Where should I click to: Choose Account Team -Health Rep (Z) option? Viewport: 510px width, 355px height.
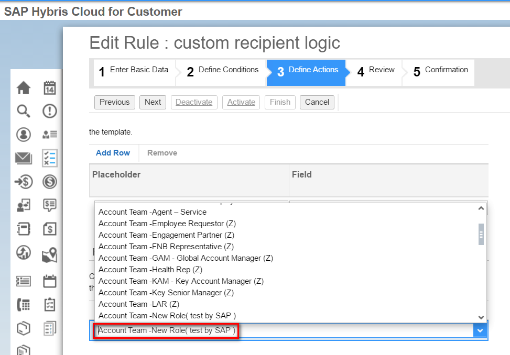150,270
